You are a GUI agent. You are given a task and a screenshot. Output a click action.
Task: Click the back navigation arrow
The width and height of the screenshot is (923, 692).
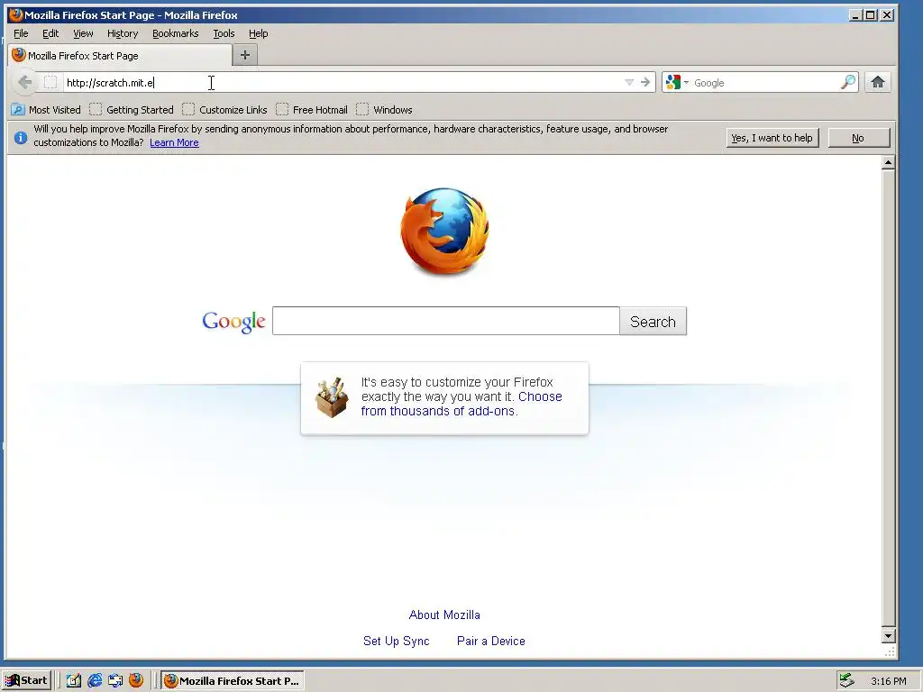(24, 82)
